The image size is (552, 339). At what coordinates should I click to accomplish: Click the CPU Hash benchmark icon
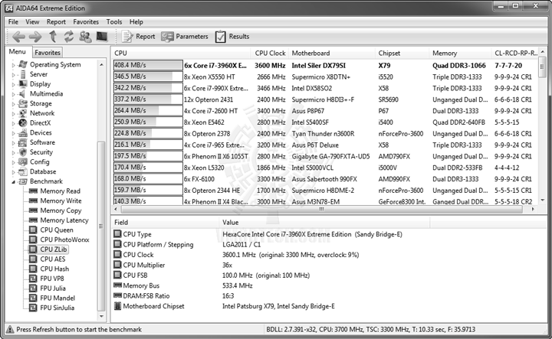33,269
